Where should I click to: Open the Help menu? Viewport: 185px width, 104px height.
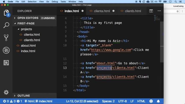pyautogui.click(x=81, y=1)
